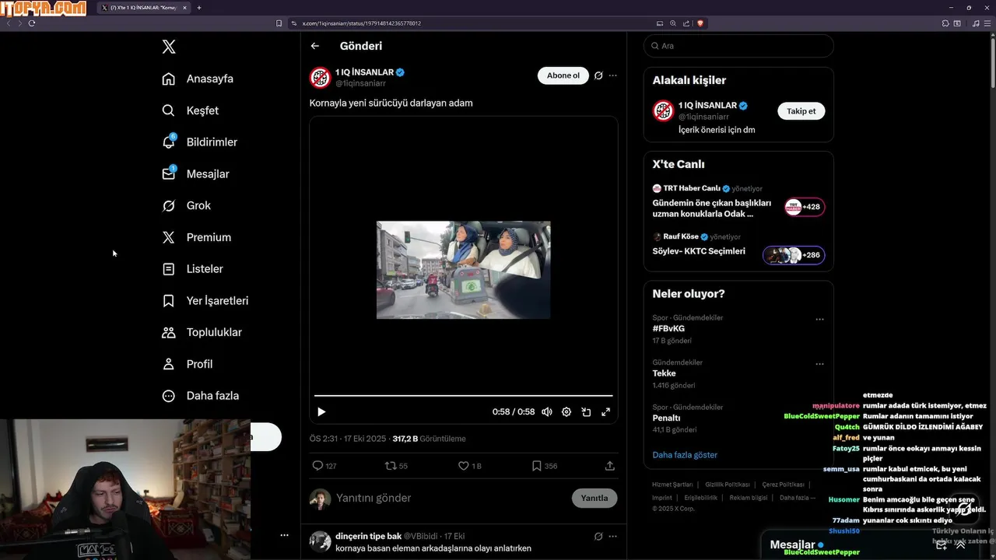Open the TRT Haber Canlı live broadcast
Viewport: 996px width, 560px height.
click(738, 201)
